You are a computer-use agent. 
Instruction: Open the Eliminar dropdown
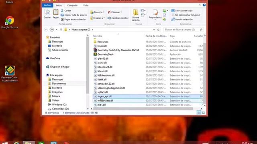click(x=115, y=12)
